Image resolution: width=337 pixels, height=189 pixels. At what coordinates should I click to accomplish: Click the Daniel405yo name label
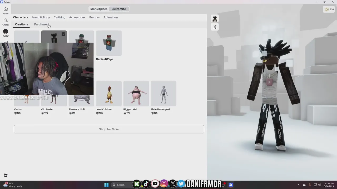pyautogui.click(x=105, y=59)
